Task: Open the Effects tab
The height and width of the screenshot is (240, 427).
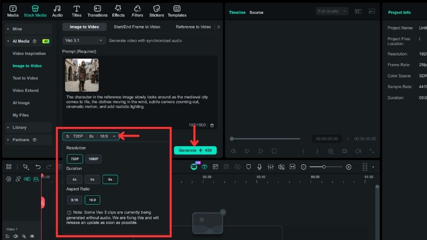Action: click(118, 11)
